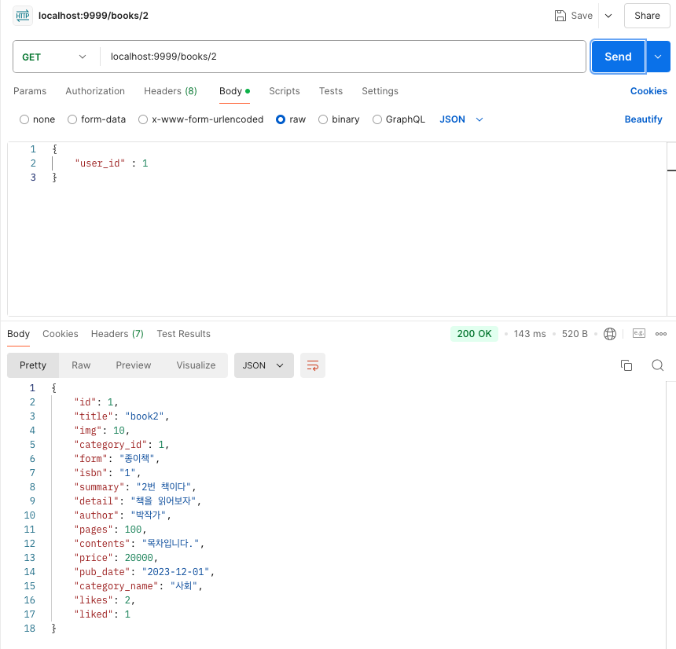Click the Beautify link

tap(643, 119)
